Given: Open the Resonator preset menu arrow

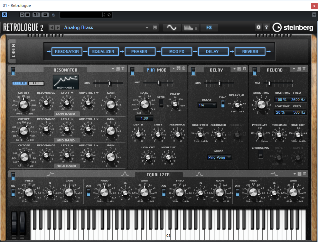Looking at the screenshot, I should (113, 69).
